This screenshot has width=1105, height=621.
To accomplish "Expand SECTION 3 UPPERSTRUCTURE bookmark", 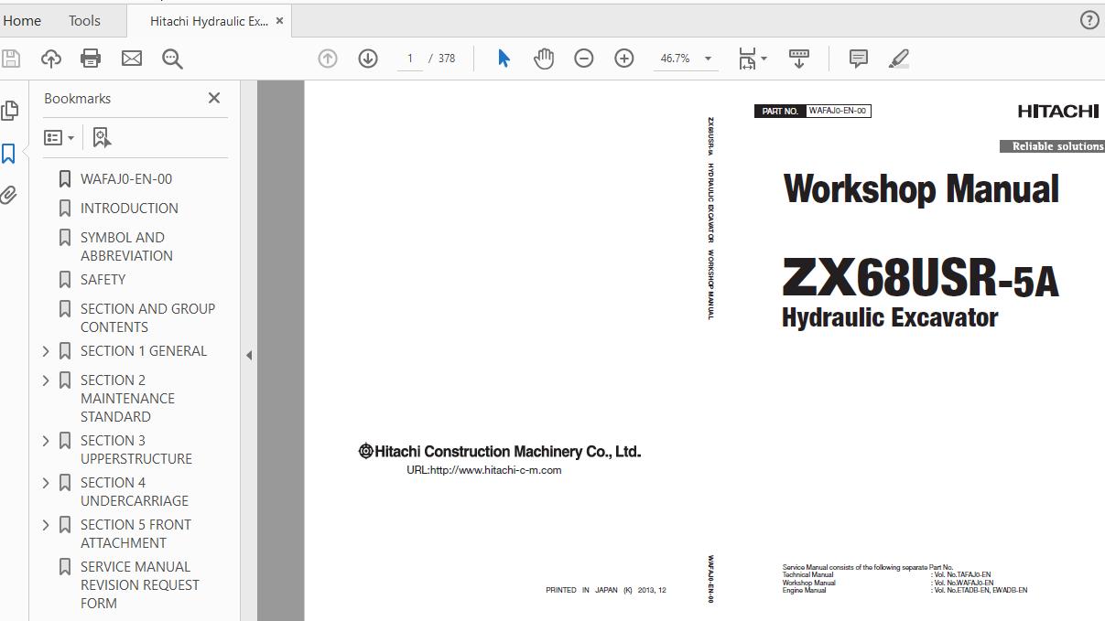I will tap(47, 440).
